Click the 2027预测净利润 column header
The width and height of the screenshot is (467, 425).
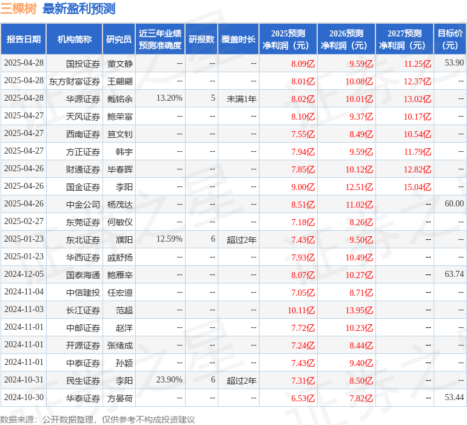pos(405,39)
